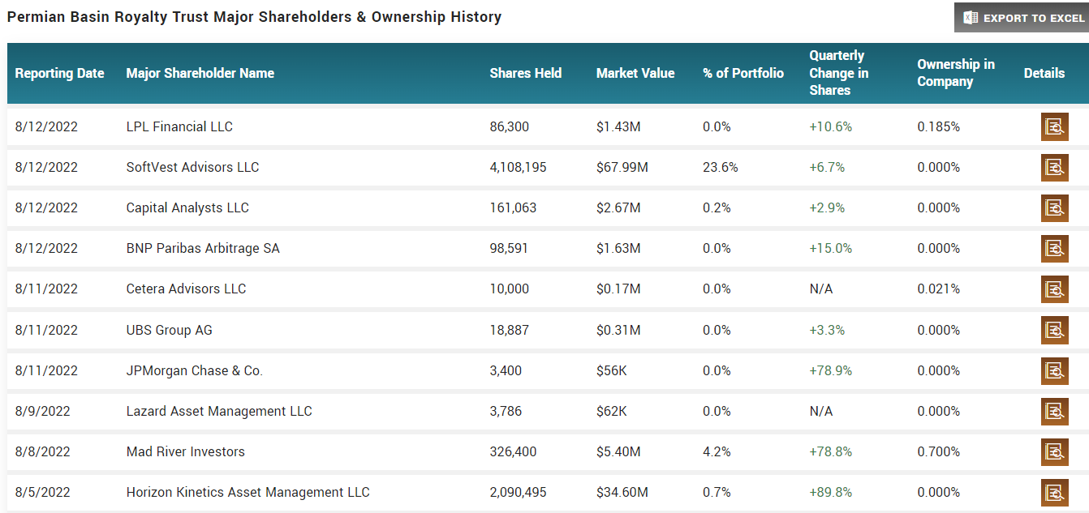Select the SoftVest Advisors LLC shareholder name

(x=192, y=167)
